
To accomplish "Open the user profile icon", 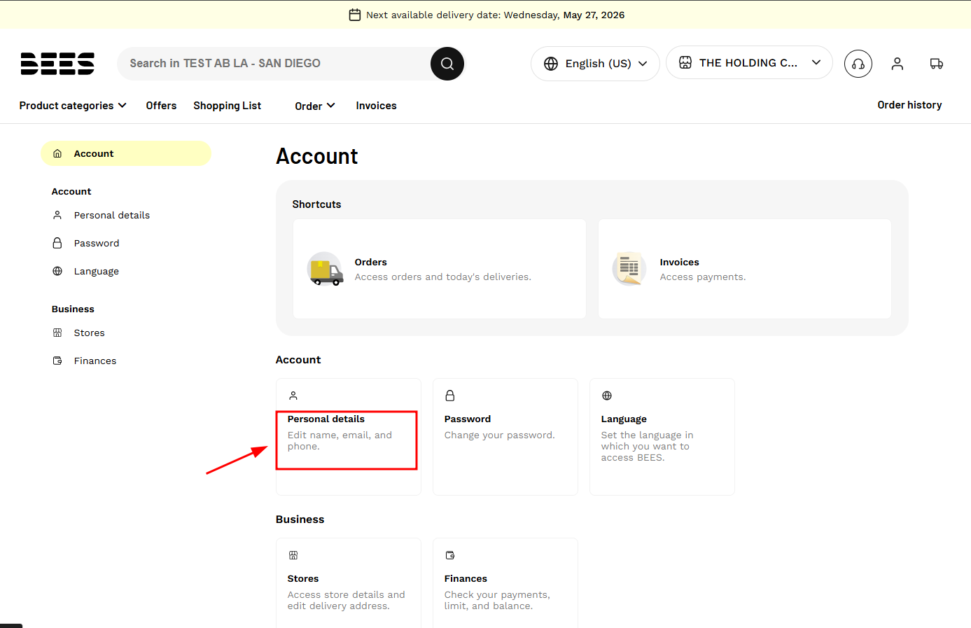I will click(x=897, y=64).
